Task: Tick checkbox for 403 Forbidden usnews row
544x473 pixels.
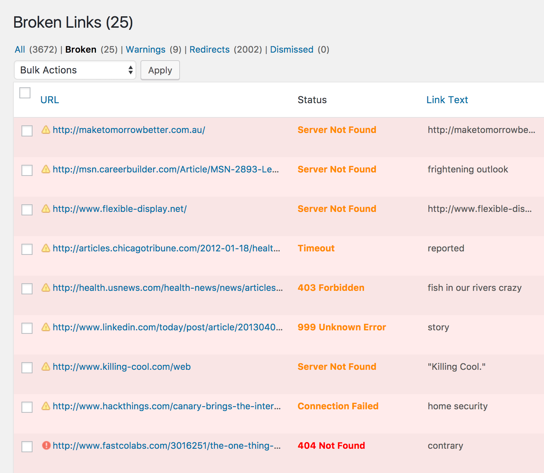Action: coord(27,289)
